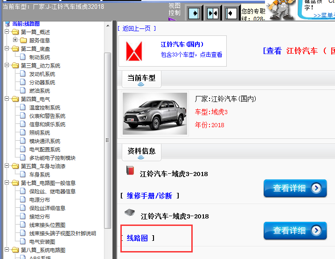The image size is (335, 259).
Task: Open 燃油系统 document page
Action: tap(40, 91)
